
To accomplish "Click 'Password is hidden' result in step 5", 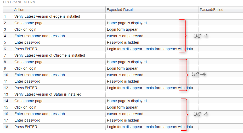I will 123,42.
